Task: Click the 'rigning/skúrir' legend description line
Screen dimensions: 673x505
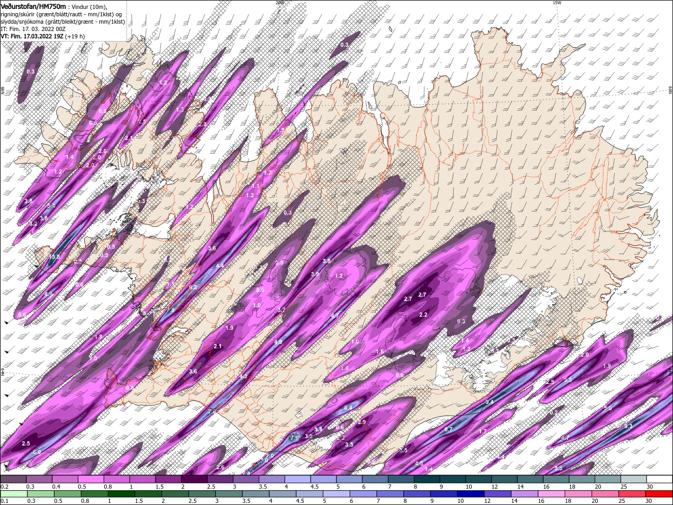Action: pos(62,14)
